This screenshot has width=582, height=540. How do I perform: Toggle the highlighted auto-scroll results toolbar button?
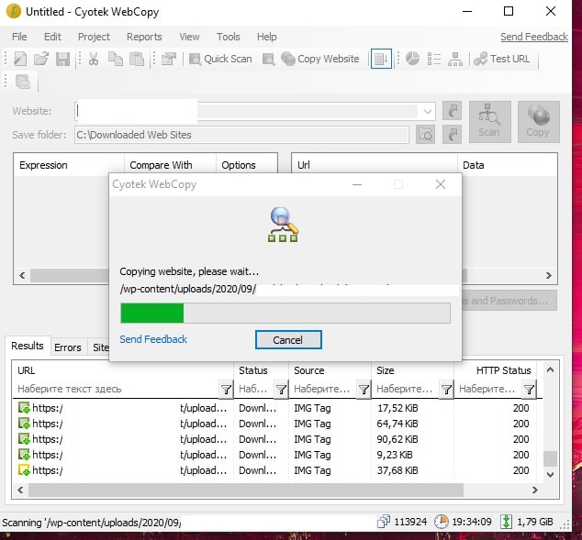[381, 59]
